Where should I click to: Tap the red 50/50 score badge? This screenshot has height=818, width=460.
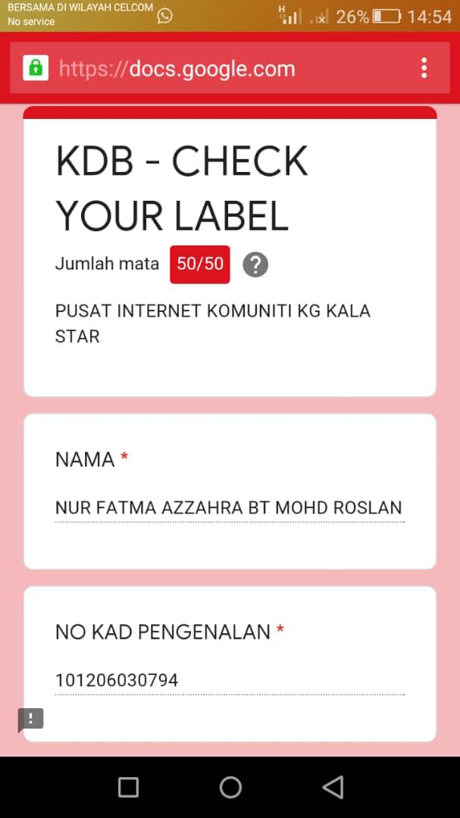click(200, 264)
